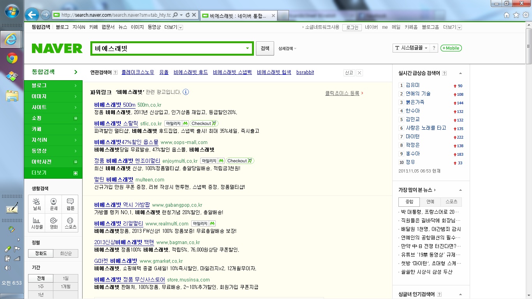Viewport: 532px width, 299px height.
Task: Click the info icon next to 파워링크
Action: click(186, 92)
